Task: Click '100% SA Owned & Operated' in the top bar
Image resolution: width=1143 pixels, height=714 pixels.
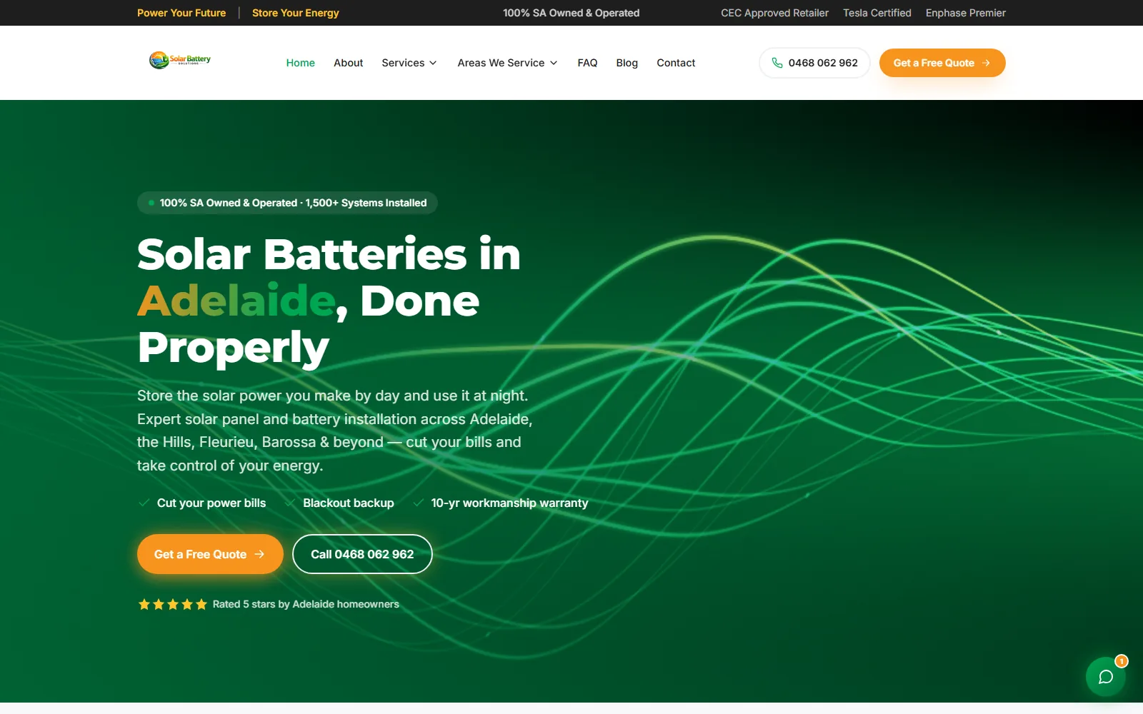Action: pyautogui.click(x=571, y=13)
